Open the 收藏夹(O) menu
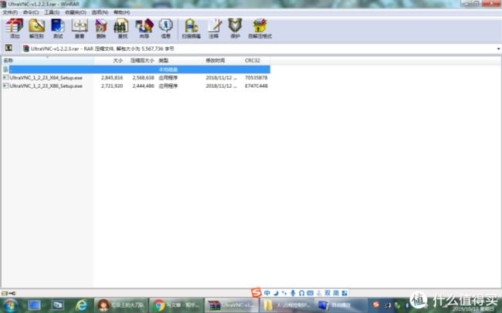502x313 pixels. [76, 12]
